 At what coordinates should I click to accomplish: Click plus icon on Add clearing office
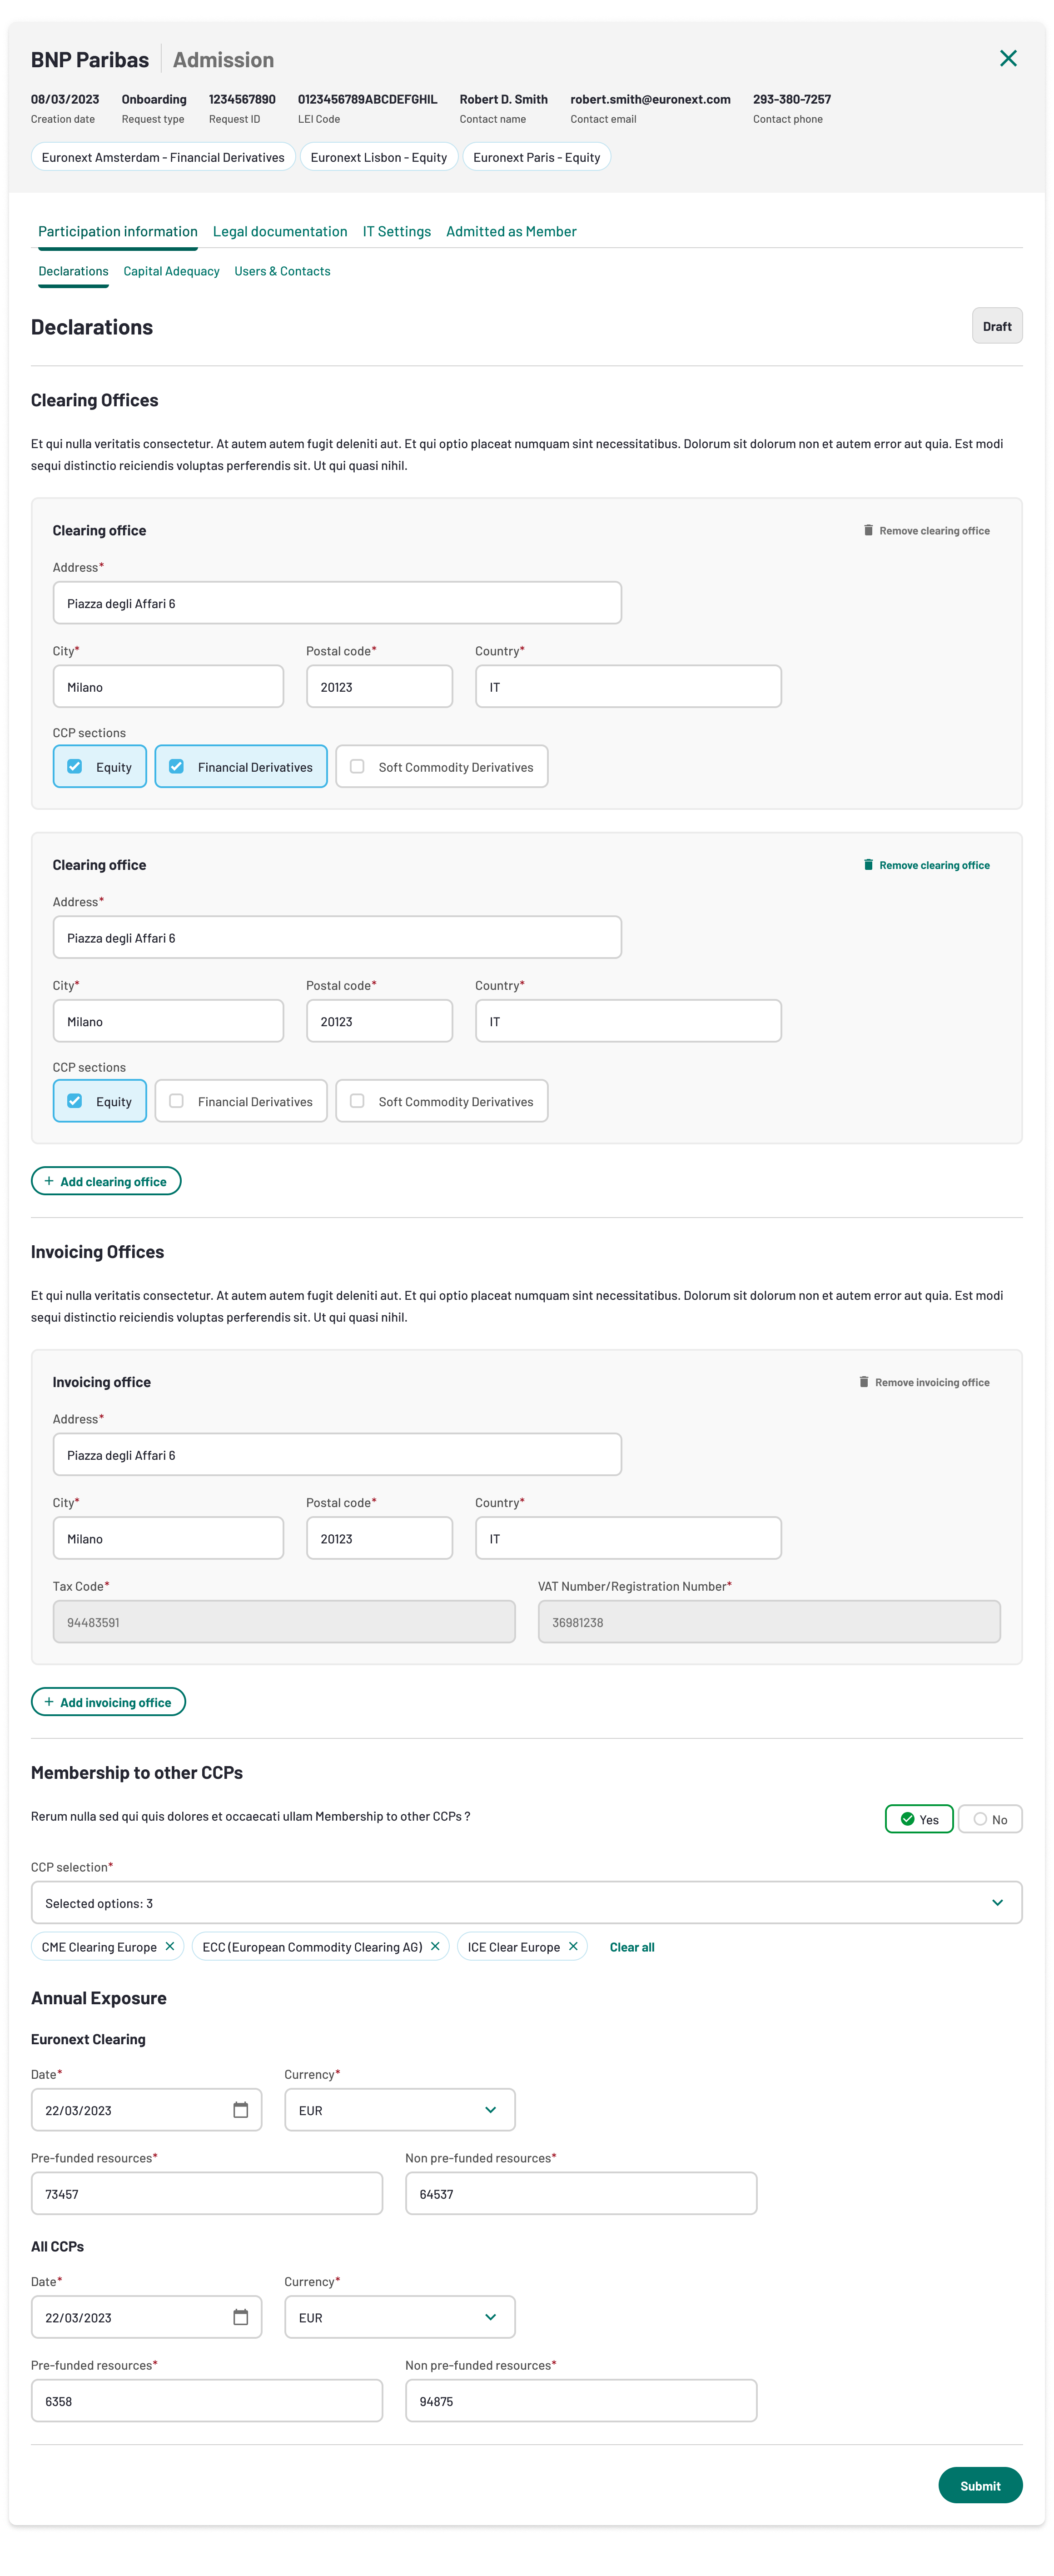tap(49, 1181)
